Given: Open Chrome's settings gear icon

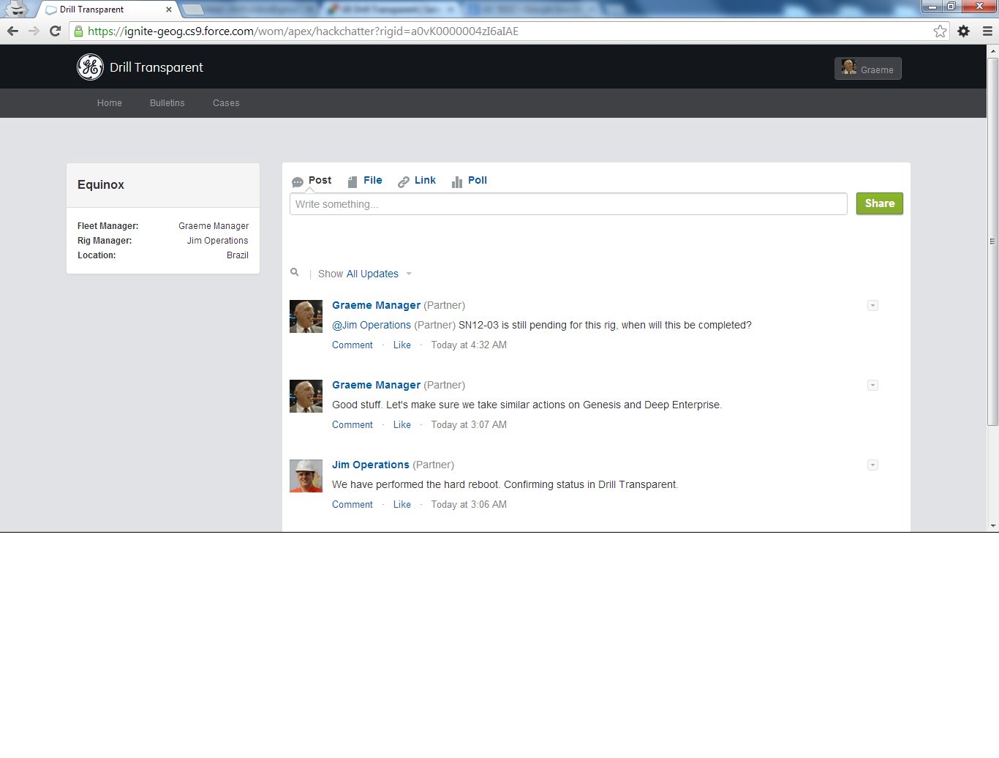Looking at the screenshot, I should tap(963, 31).
